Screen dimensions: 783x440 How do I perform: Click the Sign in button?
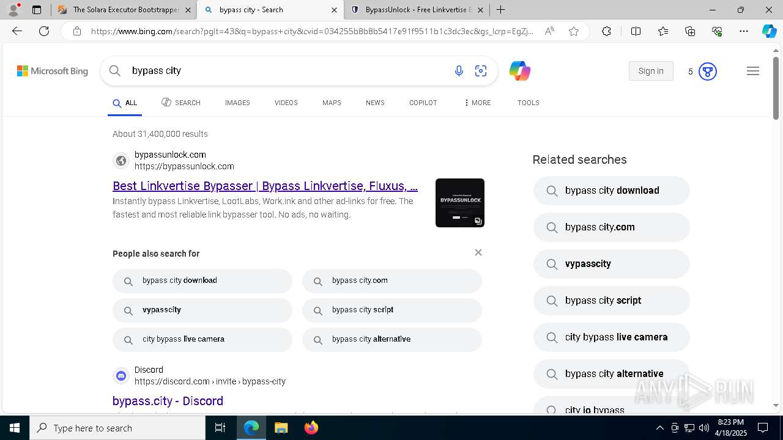(x=651, y=71)
